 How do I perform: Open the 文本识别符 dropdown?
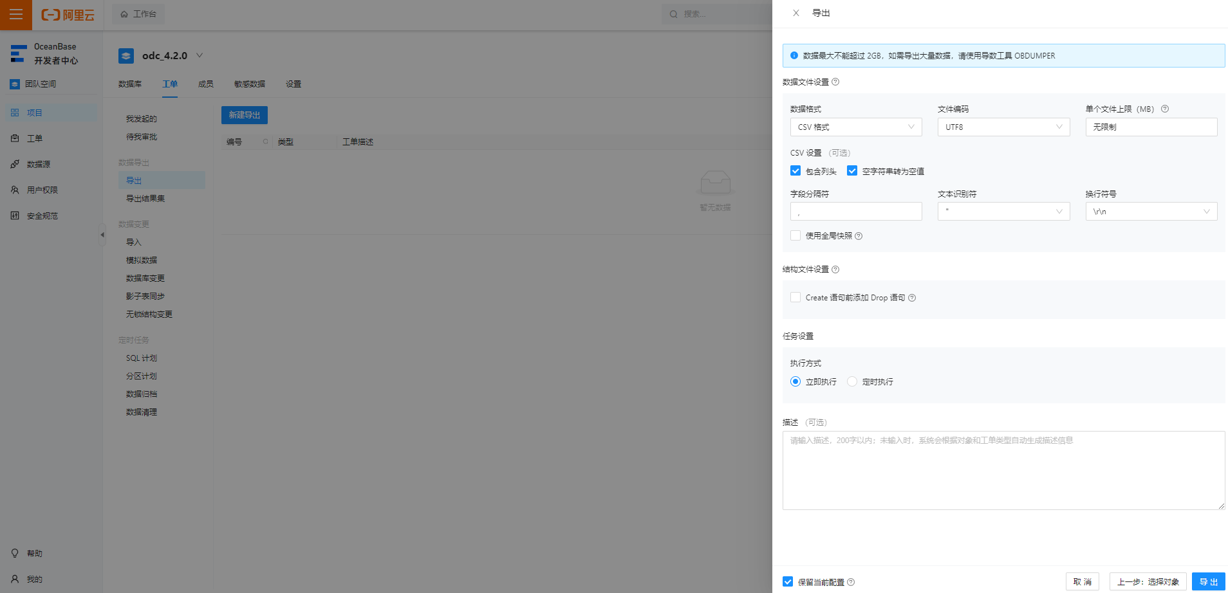1003,211
